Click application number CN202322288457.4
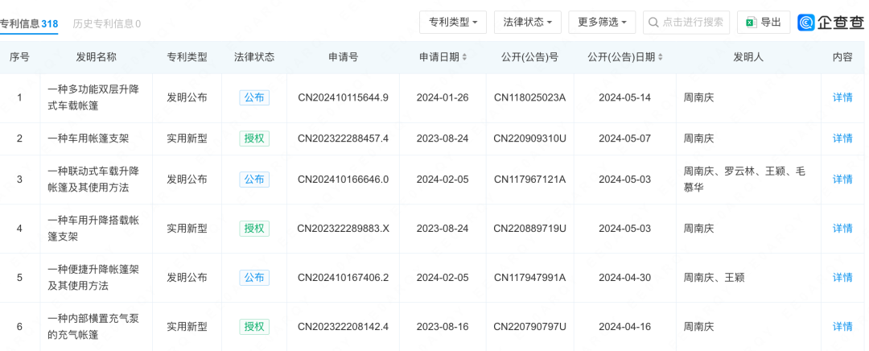The image size is (869, 351). click(x=343, y=138)
